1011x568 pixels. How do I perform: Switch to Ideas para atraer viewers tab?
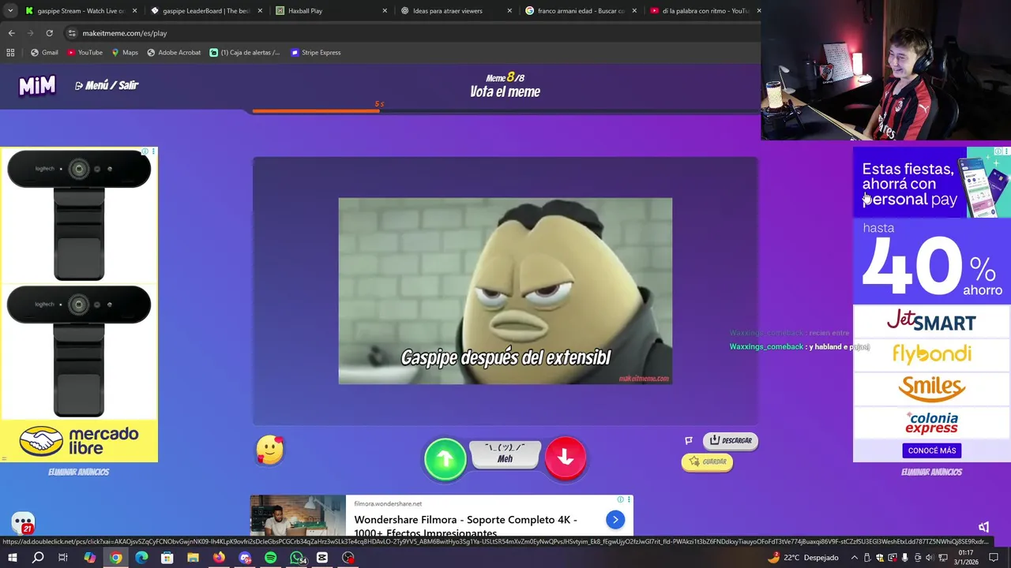point(457,11)
